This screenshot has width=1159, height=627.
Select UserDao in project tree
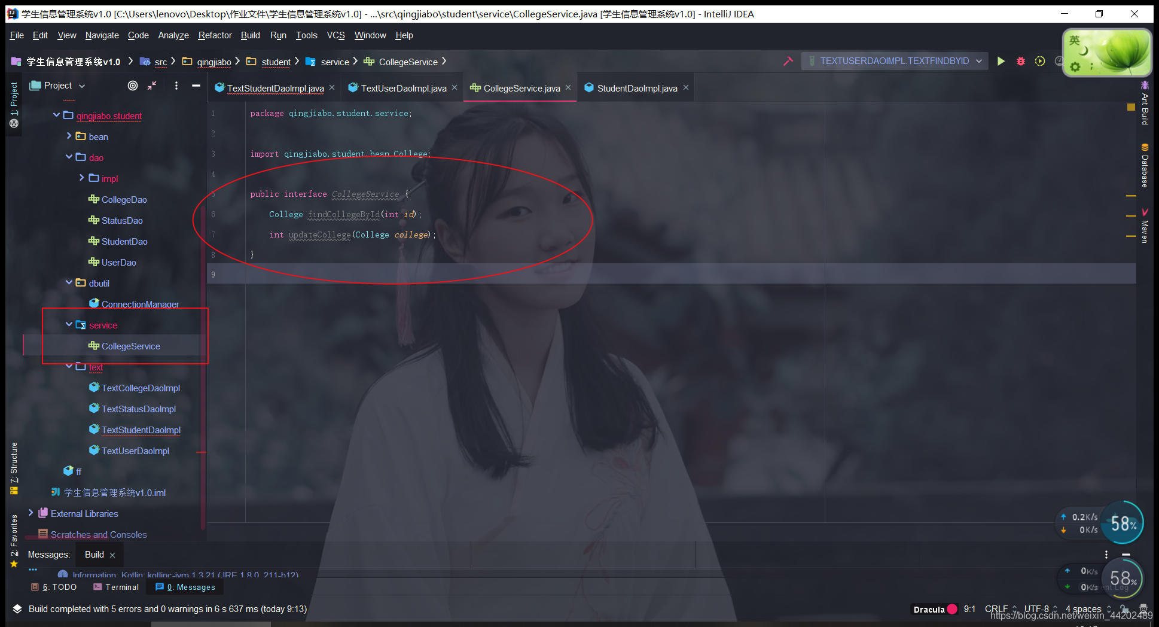point(118,262)
